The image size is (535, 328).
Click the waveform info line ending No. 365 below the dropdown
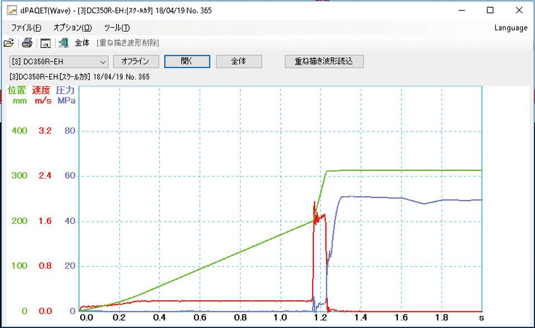click(x=80, y=77)
